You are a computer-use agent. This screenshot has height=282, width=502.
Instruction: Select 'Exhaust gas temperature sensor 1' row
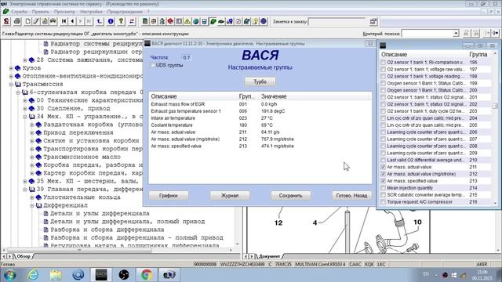pos(260,111)
